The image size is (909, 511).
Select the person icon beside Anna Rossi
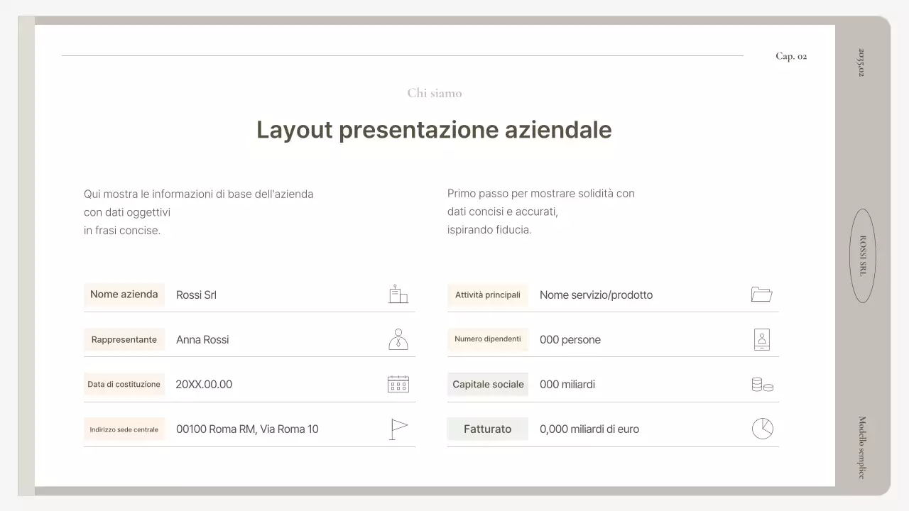click(x=398, y=339)
